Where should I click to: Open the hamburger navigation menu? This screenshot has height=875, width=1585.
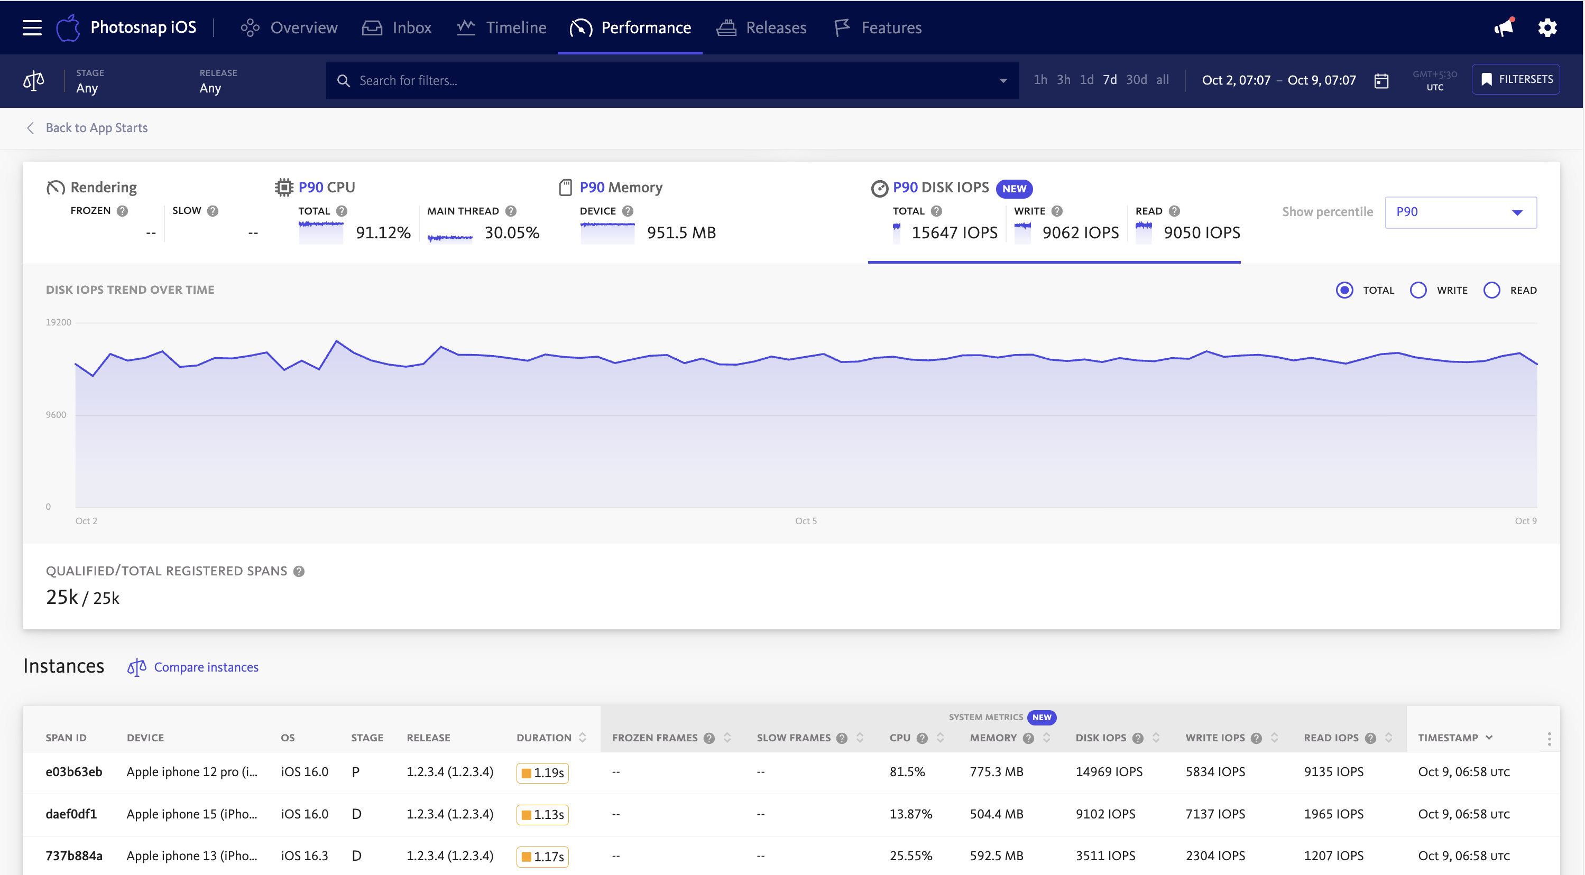32,27
